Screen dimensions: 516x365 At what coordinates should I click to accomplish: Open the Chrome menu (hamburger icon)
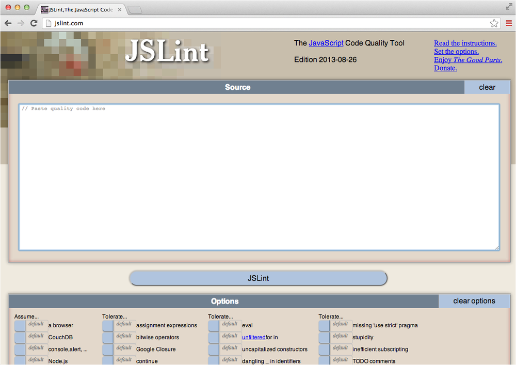click(x=508, y=23)
